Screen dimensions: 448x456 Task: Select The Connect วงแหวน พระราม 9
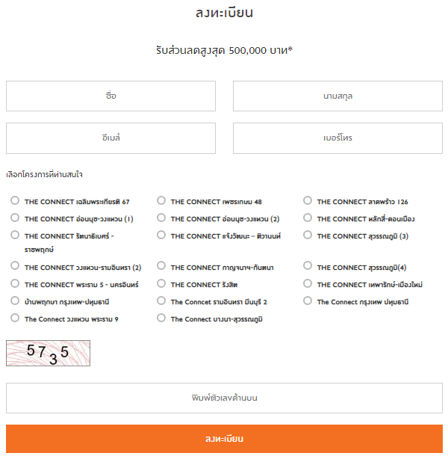click(x=15, y=318)
